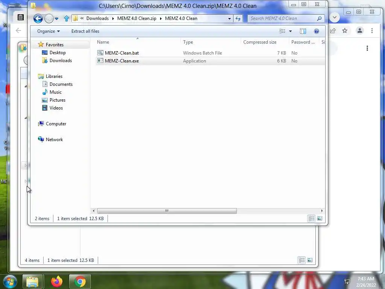Open Downloads in navigation pane

pos(61,61)
